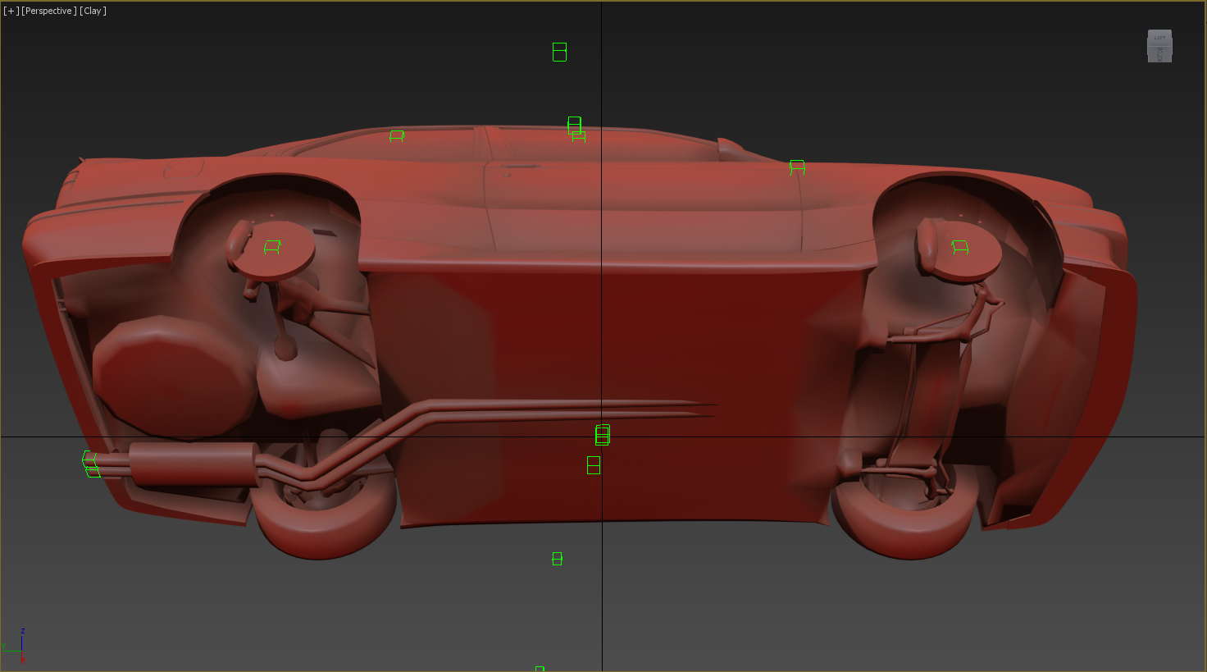Image resolution: width=1207 pixels, height=672 pixels.
Task: Select green helper on the far rear wheel hub
Action: coord(272,246)
